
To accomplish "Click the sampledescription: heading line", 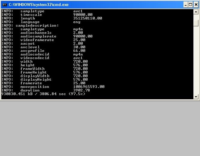I will (x=37, y=25).
